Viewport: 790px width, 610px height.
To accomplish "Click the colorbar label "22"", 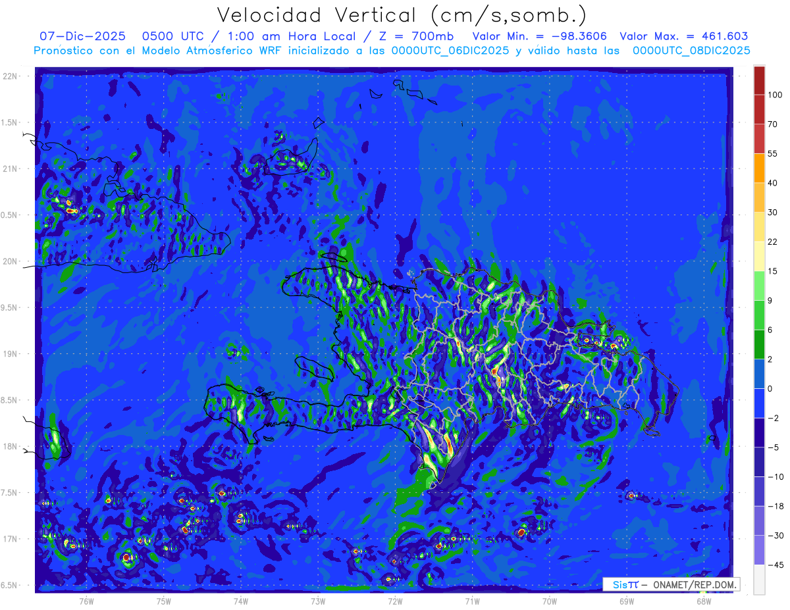I will pyautogui.click(x=773, y=242).
